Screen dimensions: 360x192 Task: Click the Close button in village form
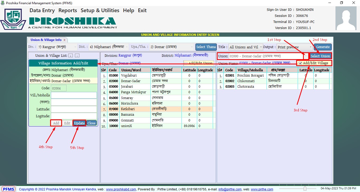[x=92, y=123]
